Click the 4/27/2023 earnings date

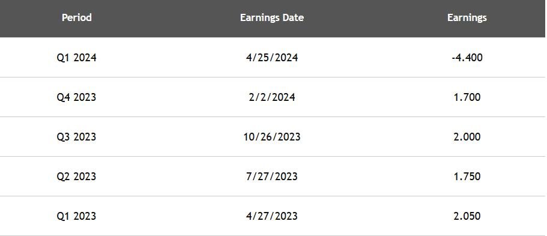pyautogui.click(x=272, y=216)
